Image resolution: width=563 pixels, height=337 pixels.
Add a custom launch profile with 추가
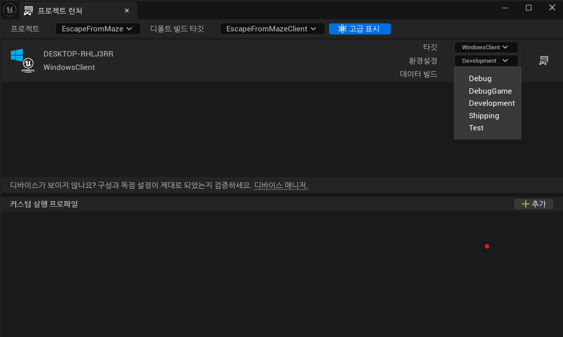pyautogui.click(x=533, y=204)
